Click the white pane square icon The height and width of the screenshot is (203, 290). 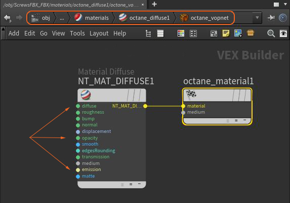(x=276, y=5)
